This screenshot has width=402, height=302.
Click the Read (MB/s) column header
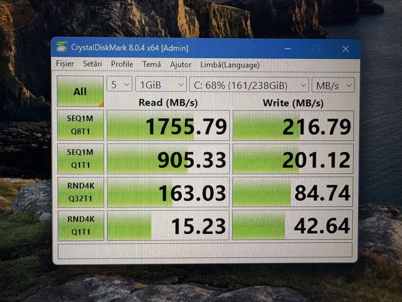coord(168,103)
